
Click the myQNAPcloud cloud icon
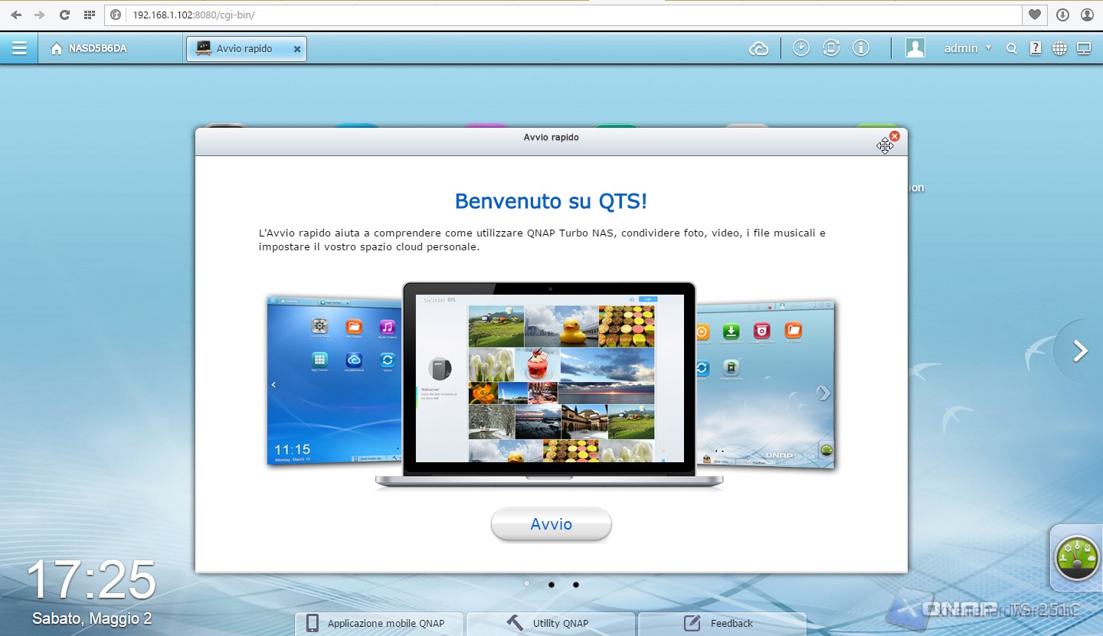click(x=758, y=49)
